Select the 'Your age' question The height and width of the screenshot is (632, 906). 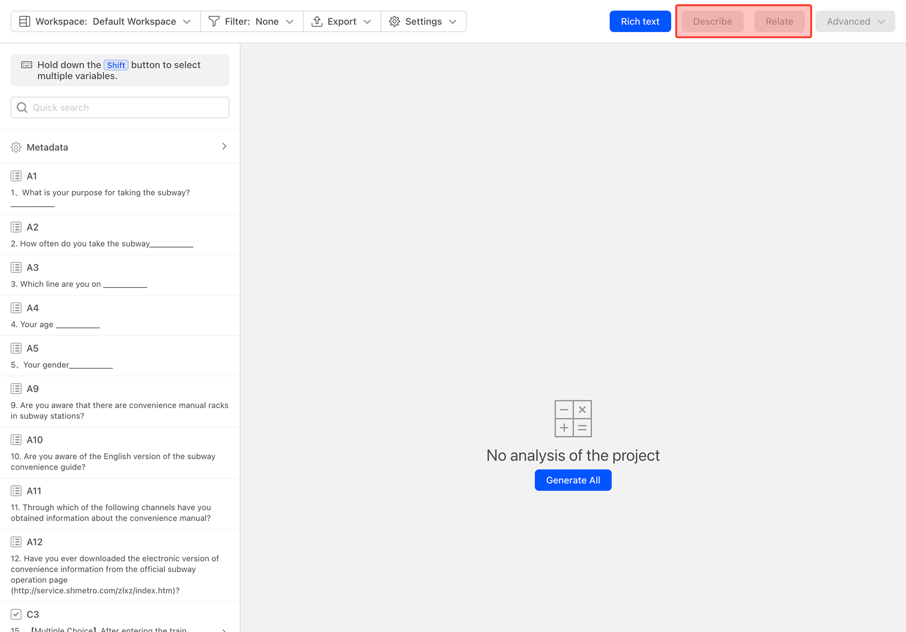coord(120,316)
